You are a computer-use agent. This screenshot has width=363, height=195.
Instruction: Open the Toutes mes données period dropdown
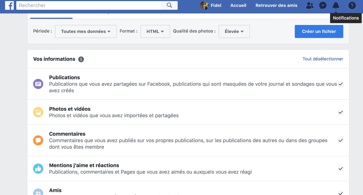click(x=86, y=31)
